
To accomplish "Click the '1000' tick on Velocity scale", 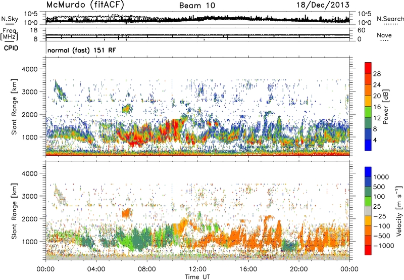I will click(x=381, y=177).
